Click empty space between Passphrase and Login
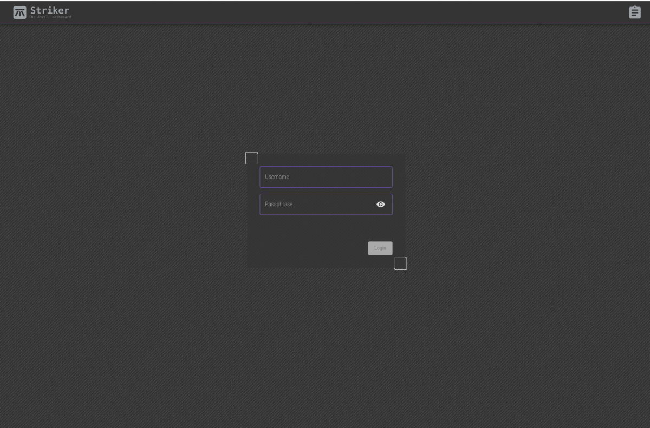 pos(325,227)
